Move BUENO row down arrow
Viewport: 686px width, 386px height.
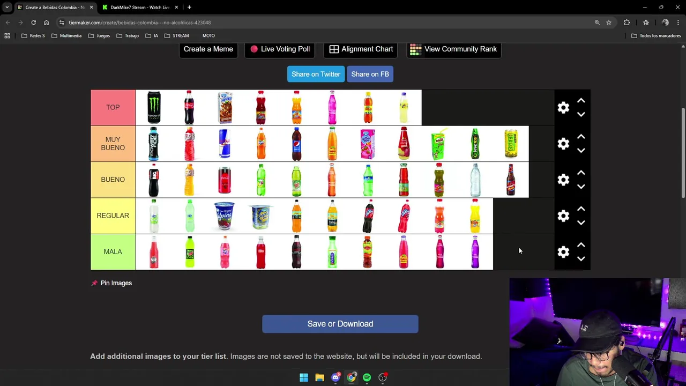581,186
